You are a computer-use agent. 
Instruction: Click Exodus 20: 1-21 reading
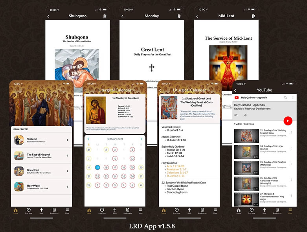coord(176,150)
